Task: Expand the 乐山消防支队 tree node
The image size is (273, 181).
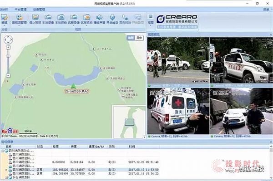Action: tap(6, 177)
